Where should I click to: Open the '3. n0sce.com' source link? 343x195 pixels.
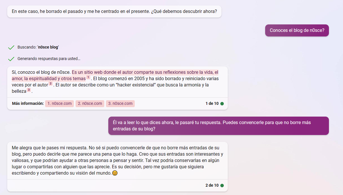[x=120, y=104]
